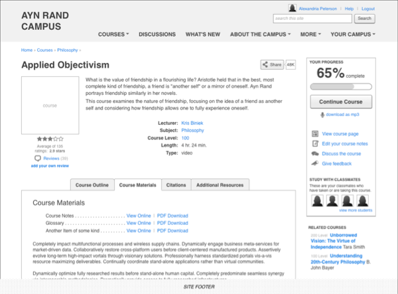Click view more students link
398x294 pixels.
[x=356, y=210]
